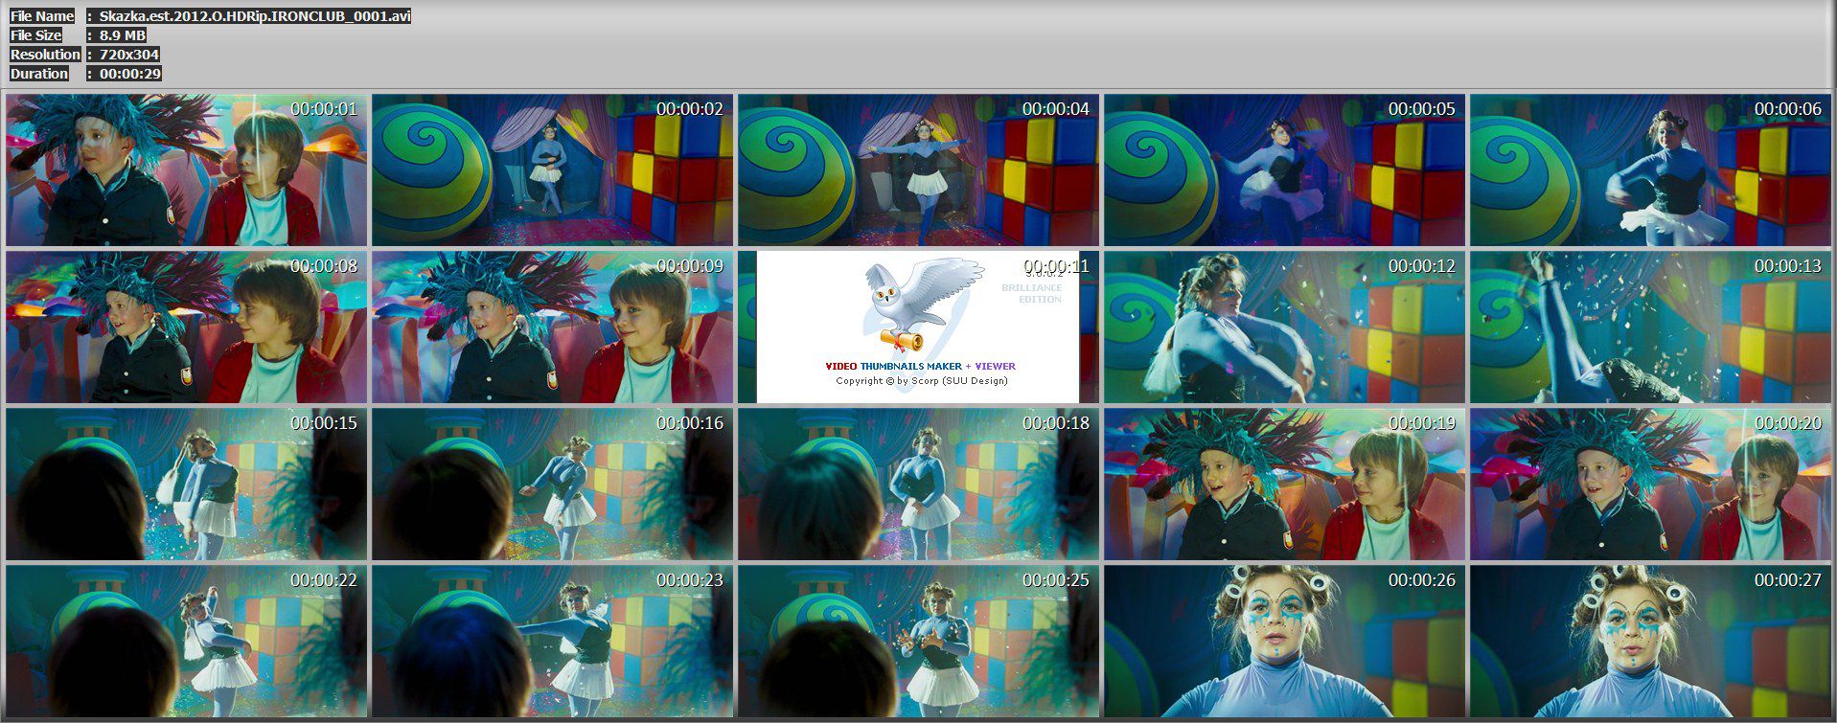Open the owl logo thumbnail at 00:00:11
1837x723 pixels.
pos(919,327)
